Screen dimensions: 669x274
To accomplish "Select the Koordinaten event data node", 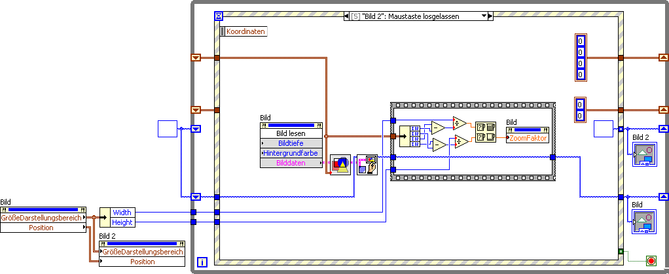I will [x=244, y=31].
